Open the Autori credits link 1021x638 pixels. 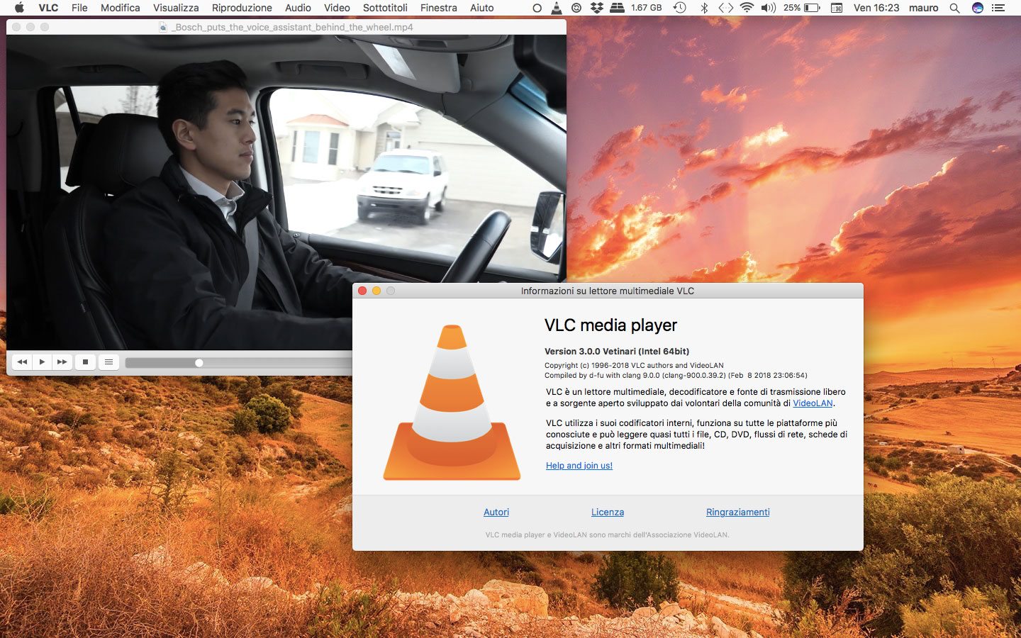pos(496,513)
